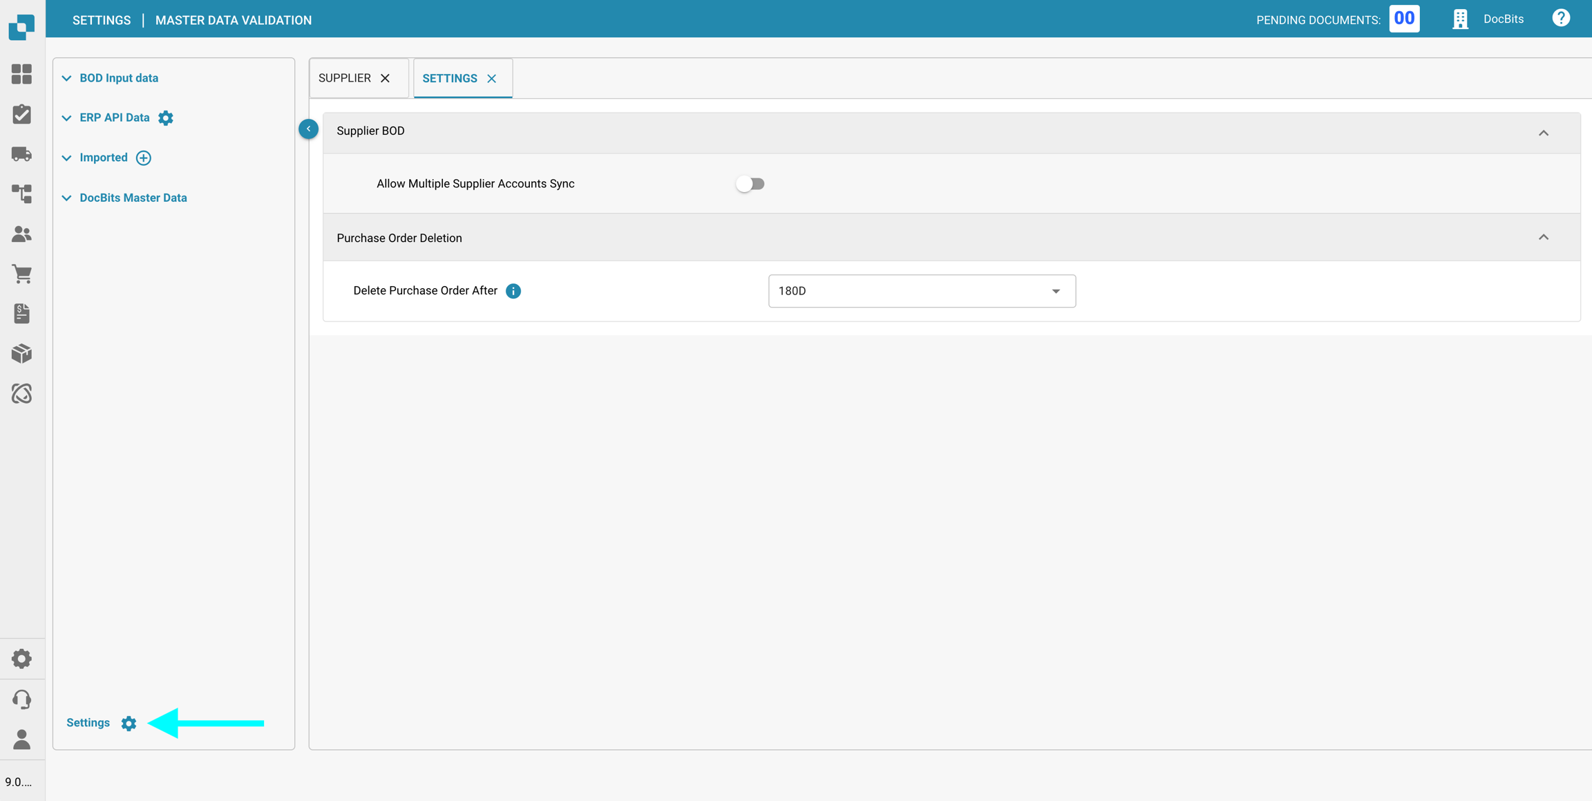1592x801 pixels.
Task: Collapse the Purchase Order Deletion section
Action: [x=1543, y=237]
